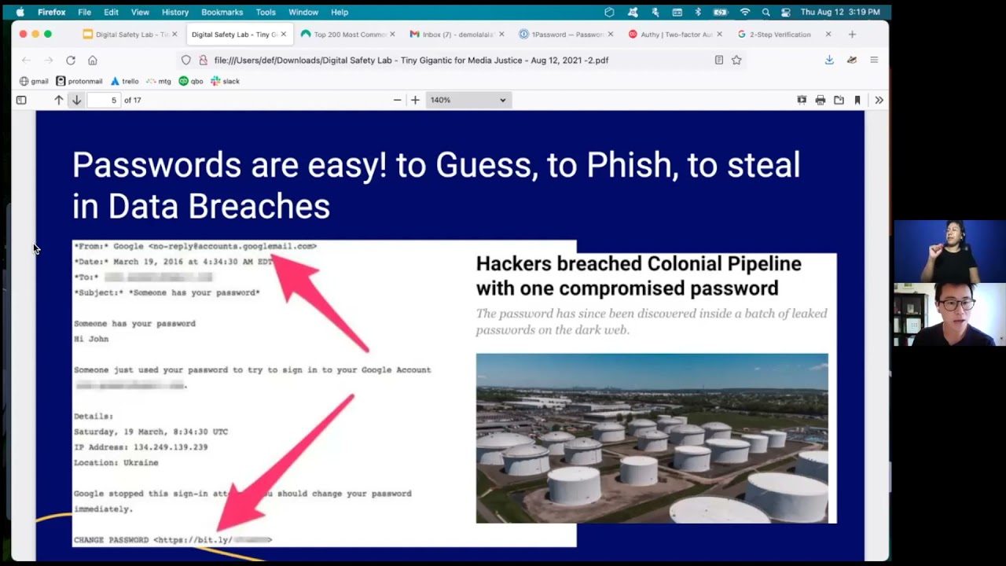
Task: Open the Window menu
Action: tap(303, 12)
